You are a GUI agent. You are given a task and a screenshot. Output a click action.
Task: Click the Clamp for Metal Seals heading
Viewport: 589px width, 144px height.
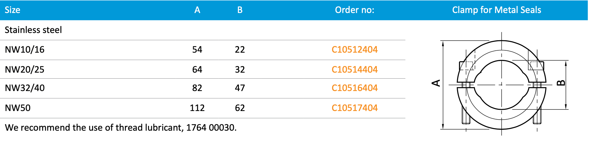(x=497, y=10)
